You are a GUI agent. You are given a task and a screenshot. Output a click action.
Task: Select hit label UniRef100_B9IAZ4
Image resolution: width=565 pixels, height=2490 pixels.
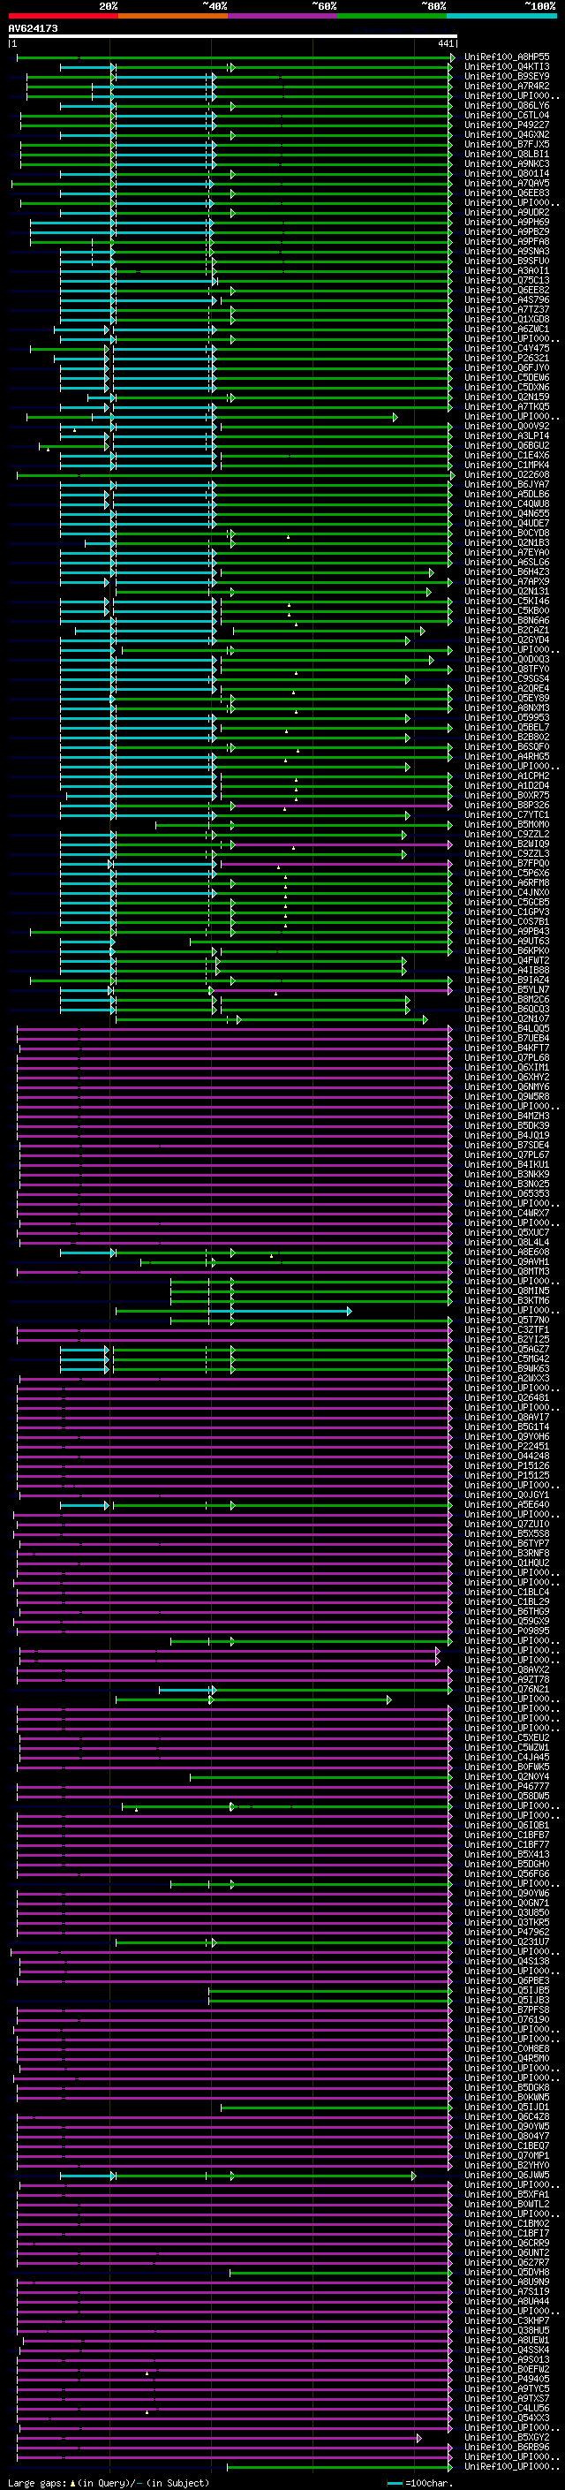(507, 980)
